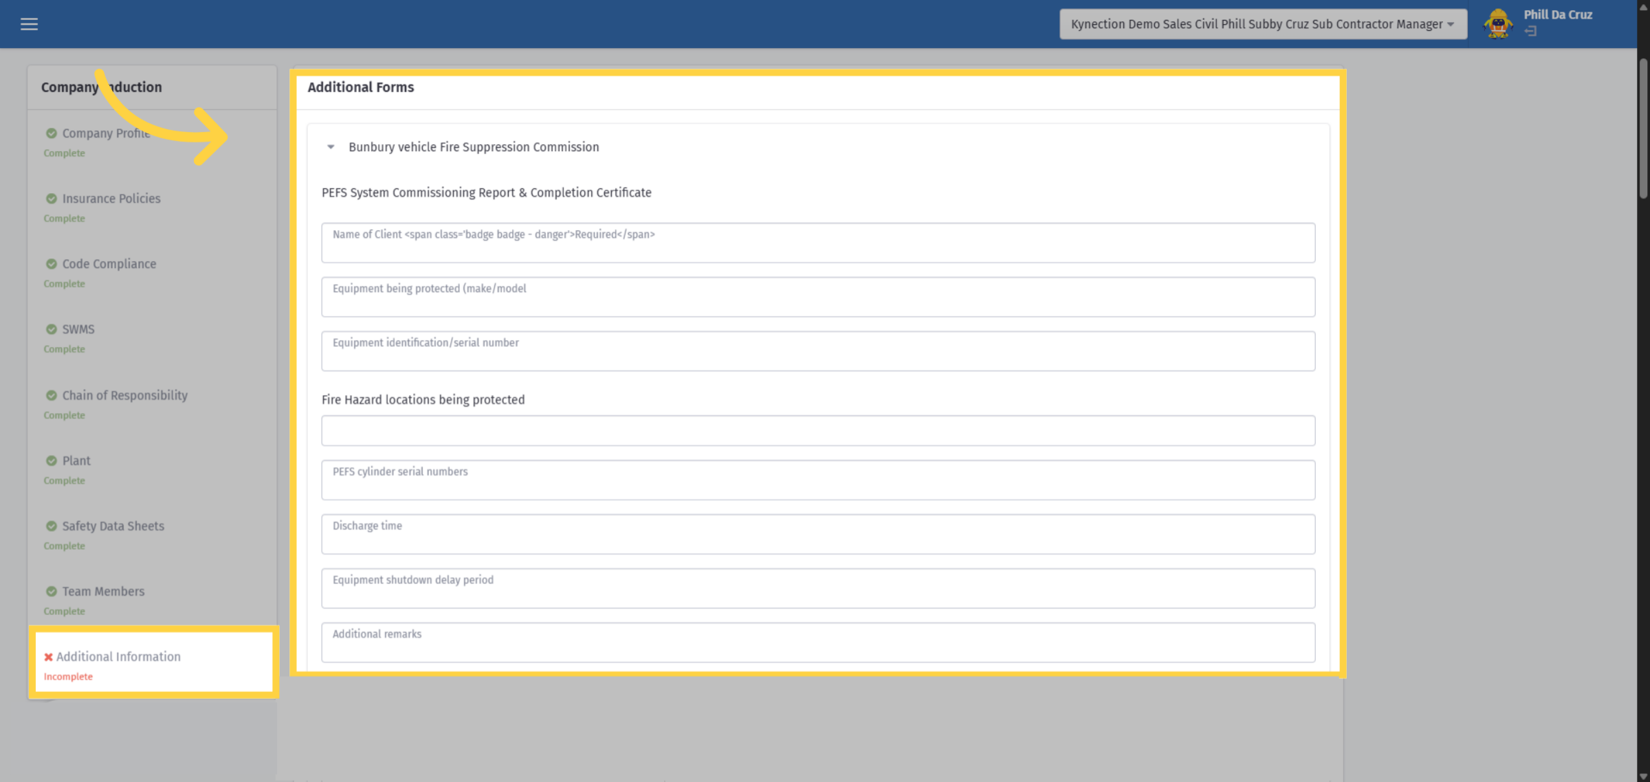Click the green check beside SWMS

[x=52, y=329]
